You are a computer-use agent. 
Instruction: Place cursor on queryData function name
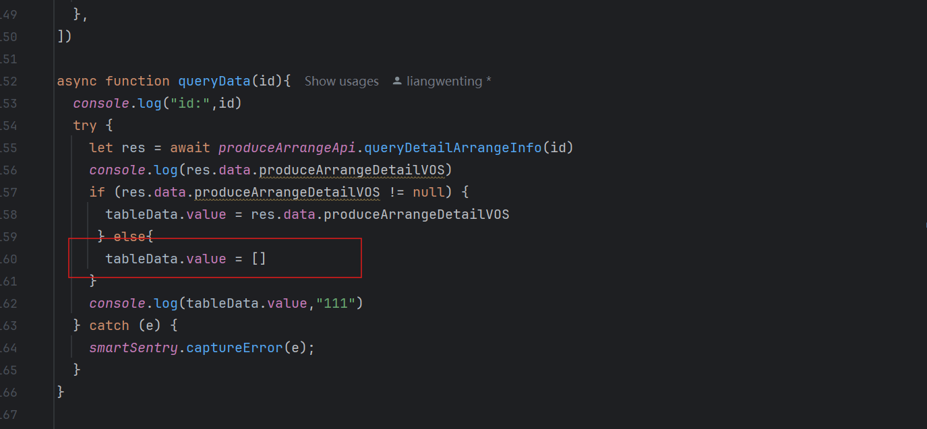point(214,81)
